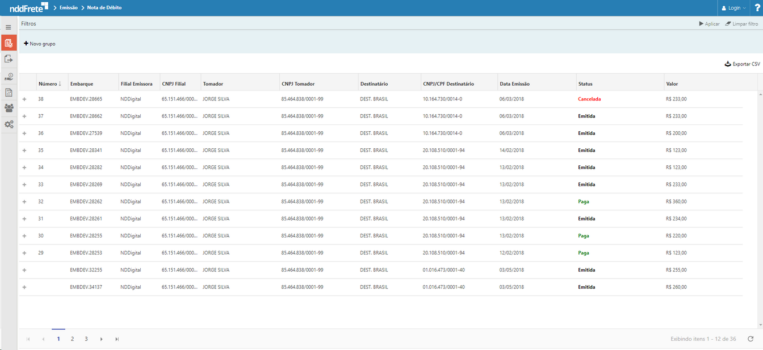Open the reports chart document sidebar icon

pos(9,93)
